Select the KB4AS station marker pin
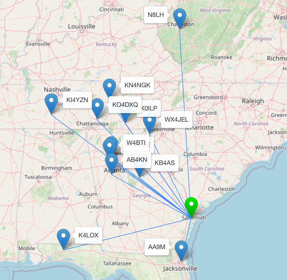The height and width of the screenshot is (280, 287). pos(140,167)
